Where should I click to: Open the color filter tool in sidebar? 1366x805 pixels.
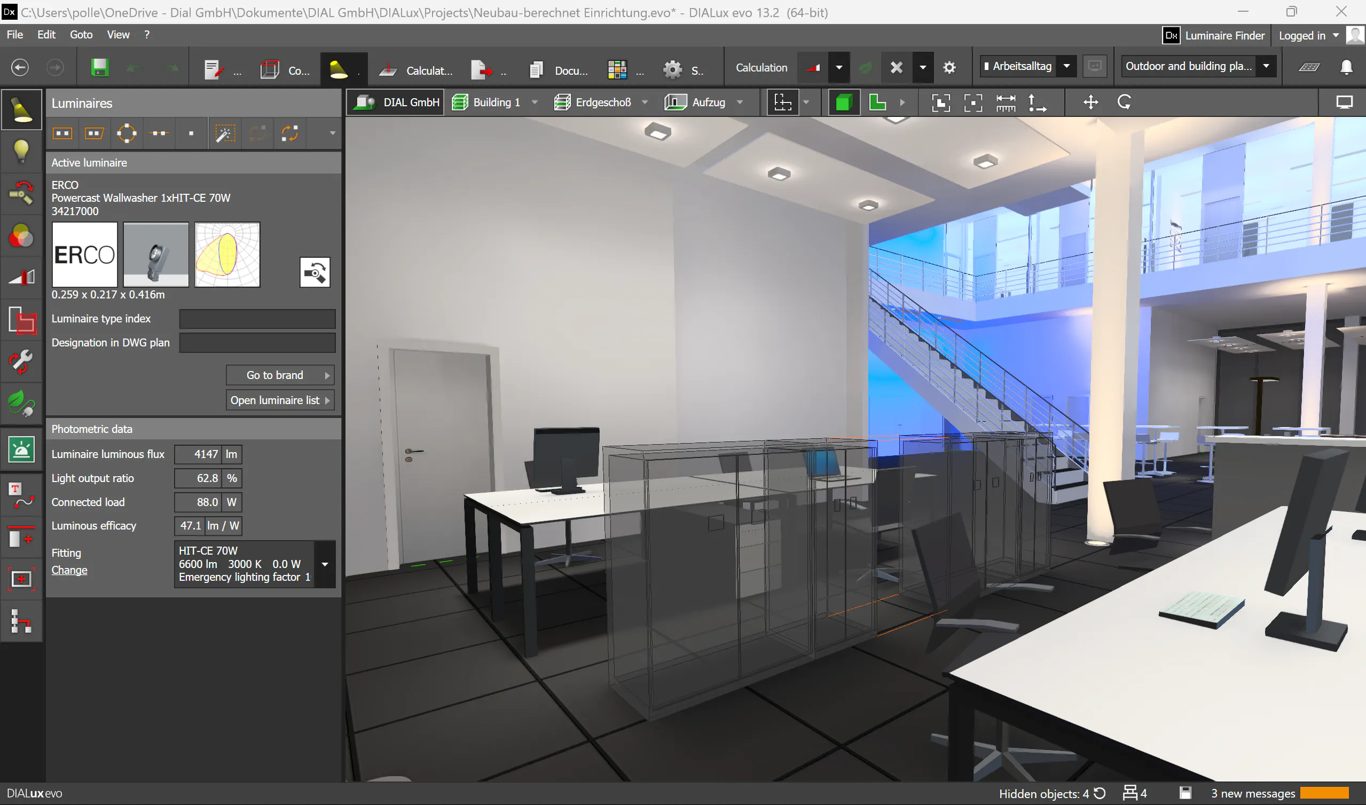(21, 236)
